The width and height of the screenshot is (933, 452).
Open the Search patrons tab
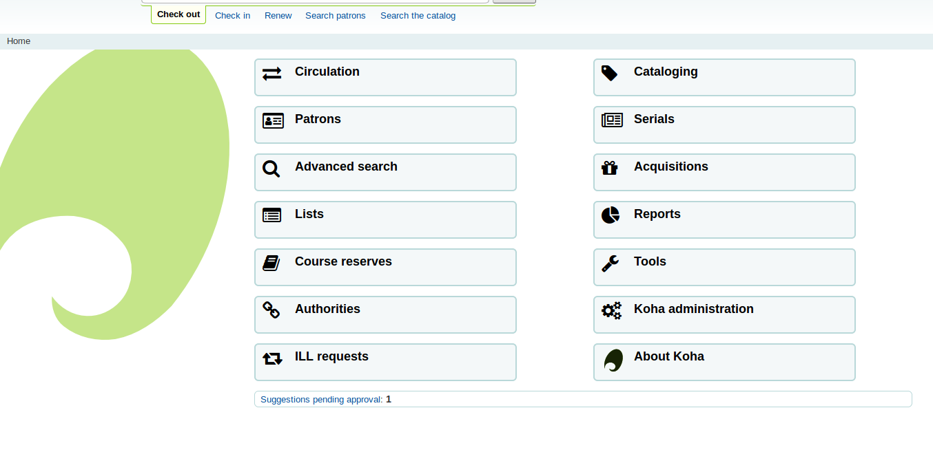(335, 15)
